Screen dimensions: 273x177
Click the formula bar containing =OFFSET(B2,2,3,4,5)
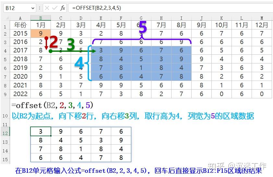pyautogui.click(x=171, y=8)
